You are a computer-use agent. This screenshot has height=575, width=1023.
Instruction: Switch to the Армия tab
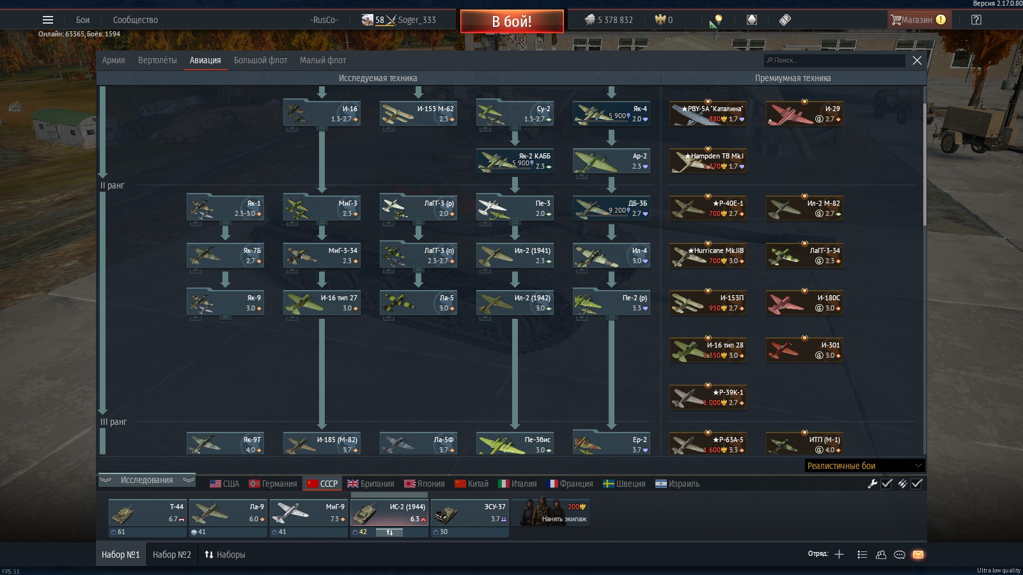[x=114, y=60]
